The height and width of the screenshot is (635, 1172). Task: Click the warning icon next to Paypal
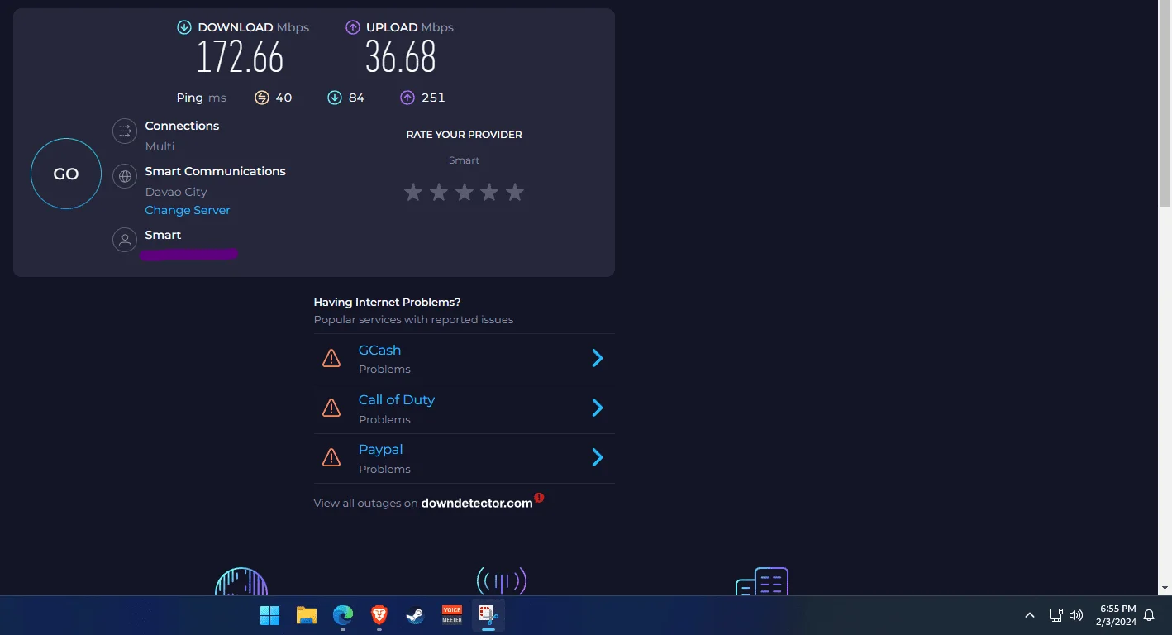(x=331, y=457)
